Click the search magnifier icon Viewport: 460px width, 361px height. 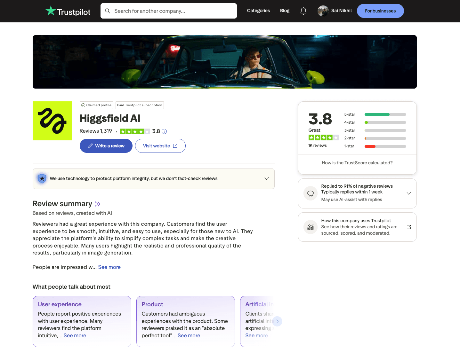point(108,11)
